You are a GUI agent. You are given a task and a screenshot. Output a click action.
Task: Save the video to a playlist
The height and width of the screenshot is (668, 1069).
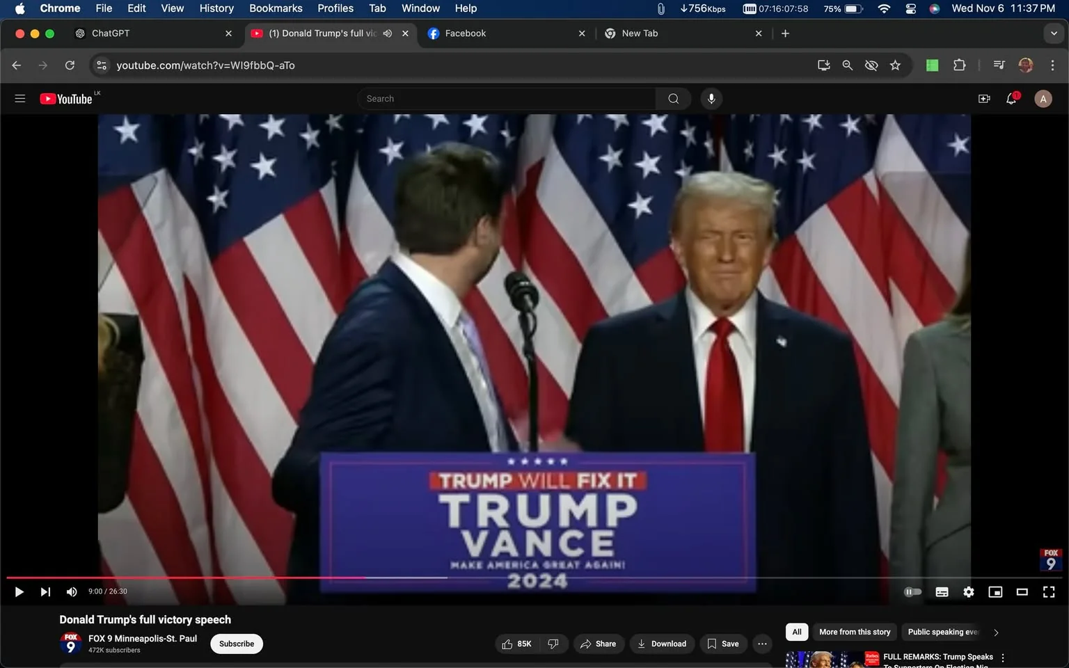724,644
